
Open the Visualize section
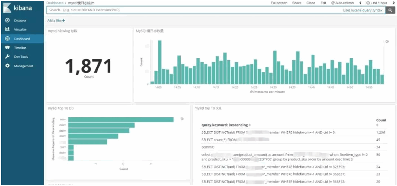point(20,29)
